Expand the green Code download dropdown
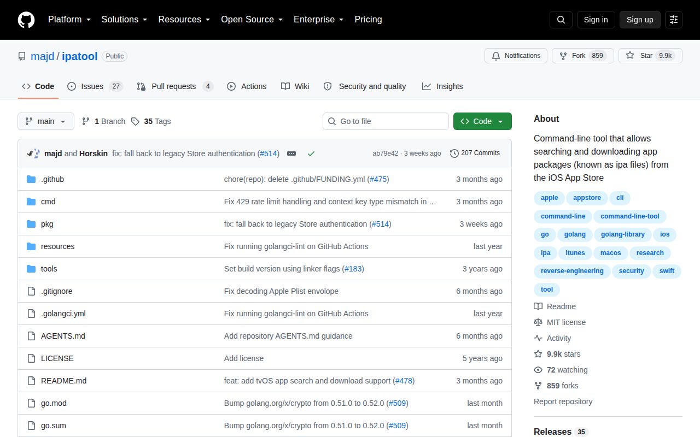The width and height of the screenshot is (700, 437). click(x=482, y=121)
